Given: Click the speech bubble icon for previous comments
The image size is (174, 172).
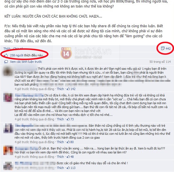Looking at the screenshot, I should (x=6, y=62).
